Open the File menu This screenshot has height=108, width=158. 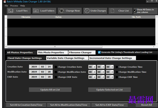(x=6, y=6)
